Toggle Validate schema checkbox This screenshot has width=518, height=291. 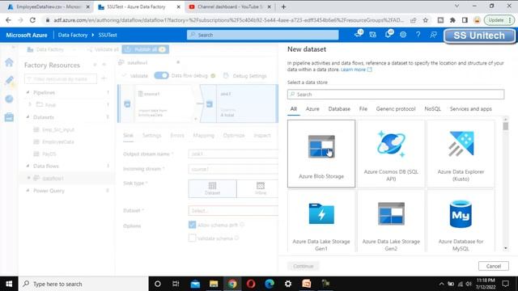192,238
